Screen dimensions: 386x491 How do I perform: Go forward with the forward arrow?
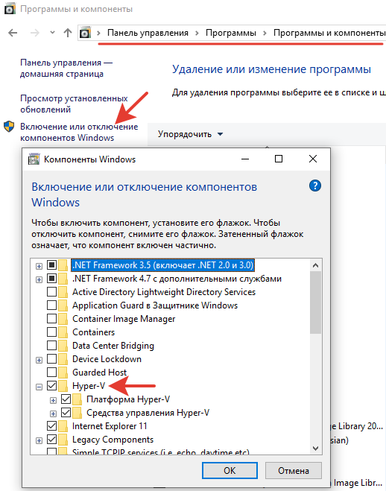[35, 33]
